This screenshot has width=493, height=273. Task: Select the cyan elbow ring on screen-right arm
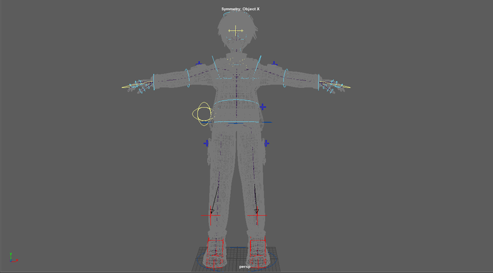point(286,78)
